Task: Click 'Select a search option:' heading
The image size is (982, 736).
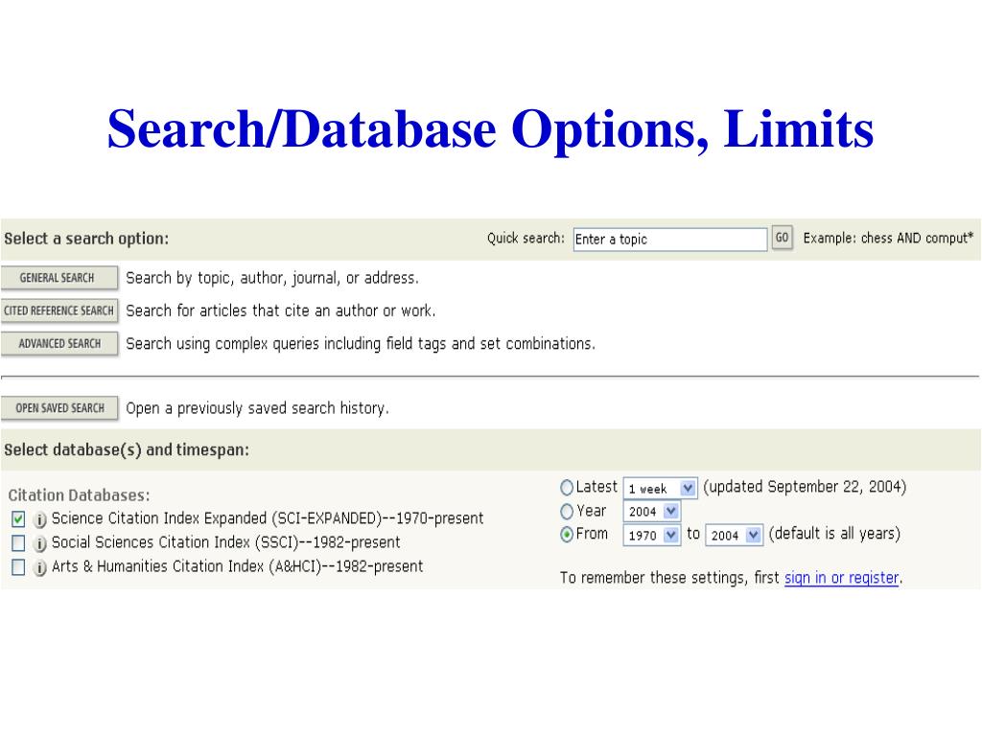Action: pos(86,239)
